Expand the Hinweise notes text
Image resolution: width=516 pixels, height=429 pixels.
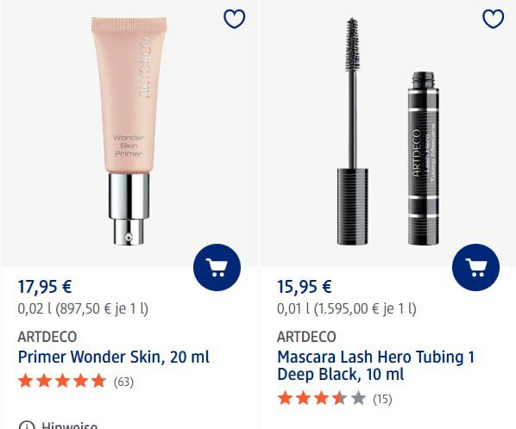point(69,426)
